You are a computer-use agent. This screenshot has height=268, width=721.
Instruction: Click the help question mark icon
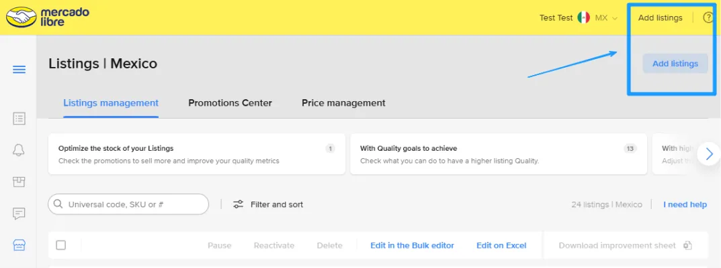click(708, 18)
